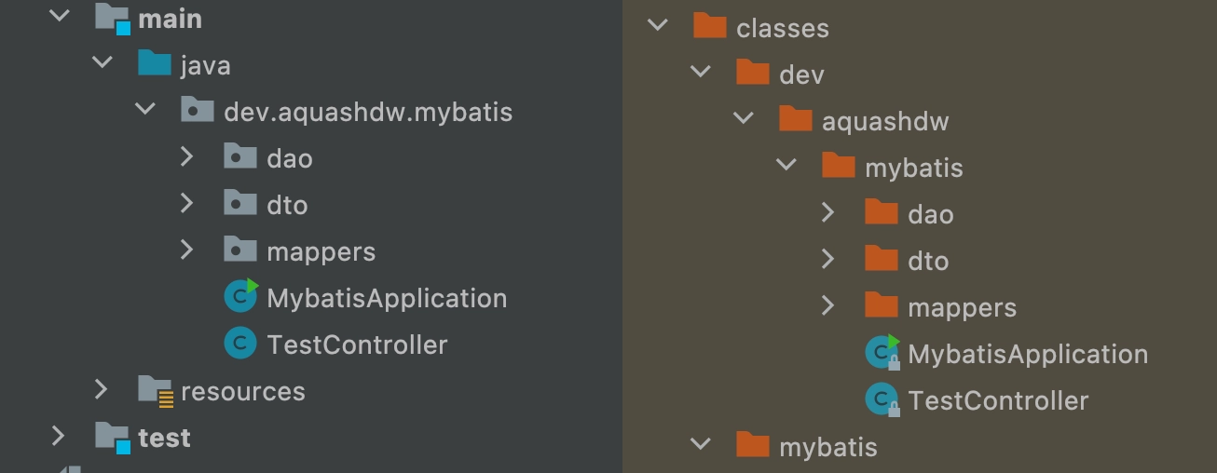
Task: Click the orange classes folder icon
Action: [710, 26]
